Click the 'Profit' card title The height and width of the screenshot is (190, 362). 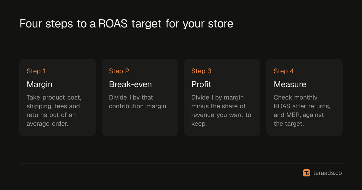[x=201, y=84]
